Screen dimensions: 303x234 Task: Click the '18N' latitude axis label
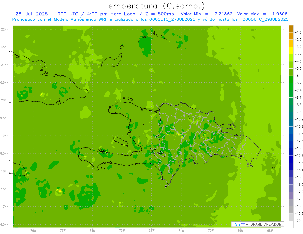pos(4,171)
